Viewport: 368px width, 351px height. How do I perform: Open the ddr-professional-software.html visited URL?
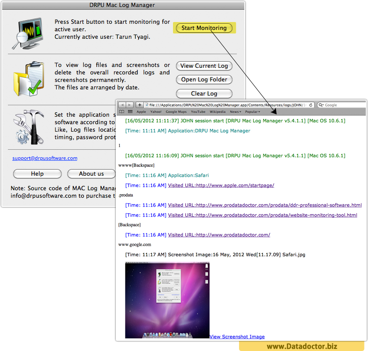(265, 205)
